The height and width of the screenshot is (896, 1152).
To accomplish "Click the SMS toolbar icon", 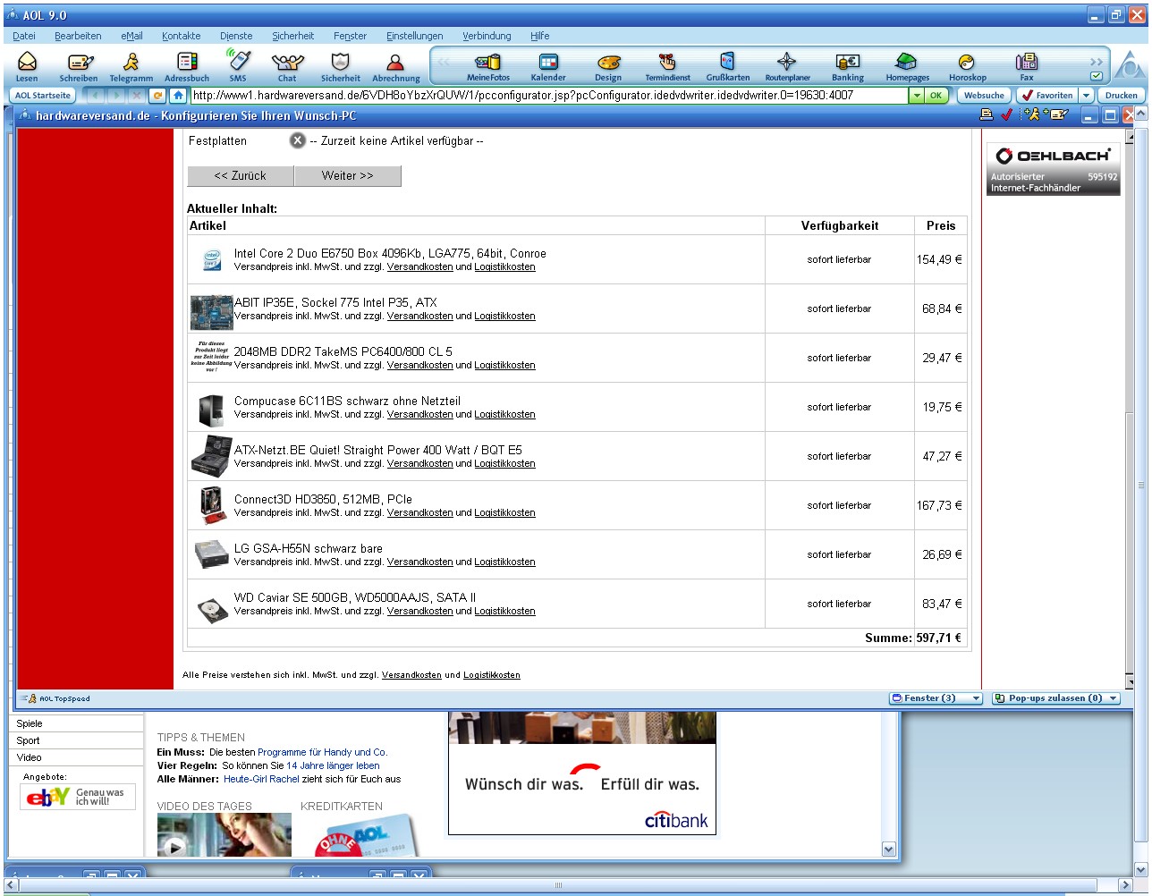I will click(x=237, y=66).
